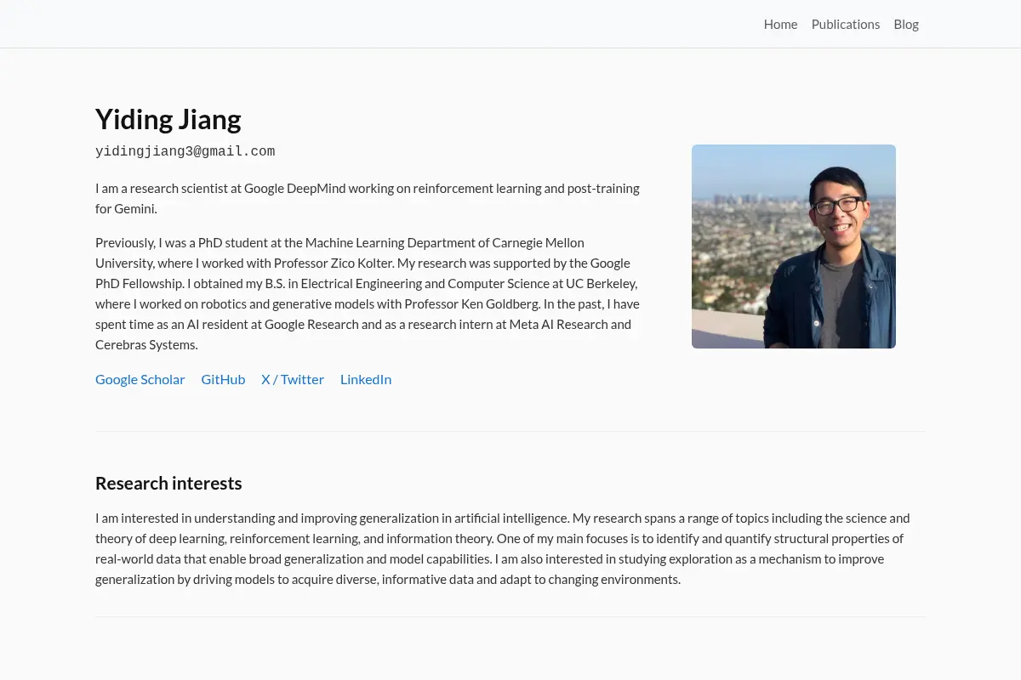The width and height of the screenshot is (1021, 680).
Task: Click the profile photo of Yiding Jiang
Action: pyautogui.click(x=794, y=246)
